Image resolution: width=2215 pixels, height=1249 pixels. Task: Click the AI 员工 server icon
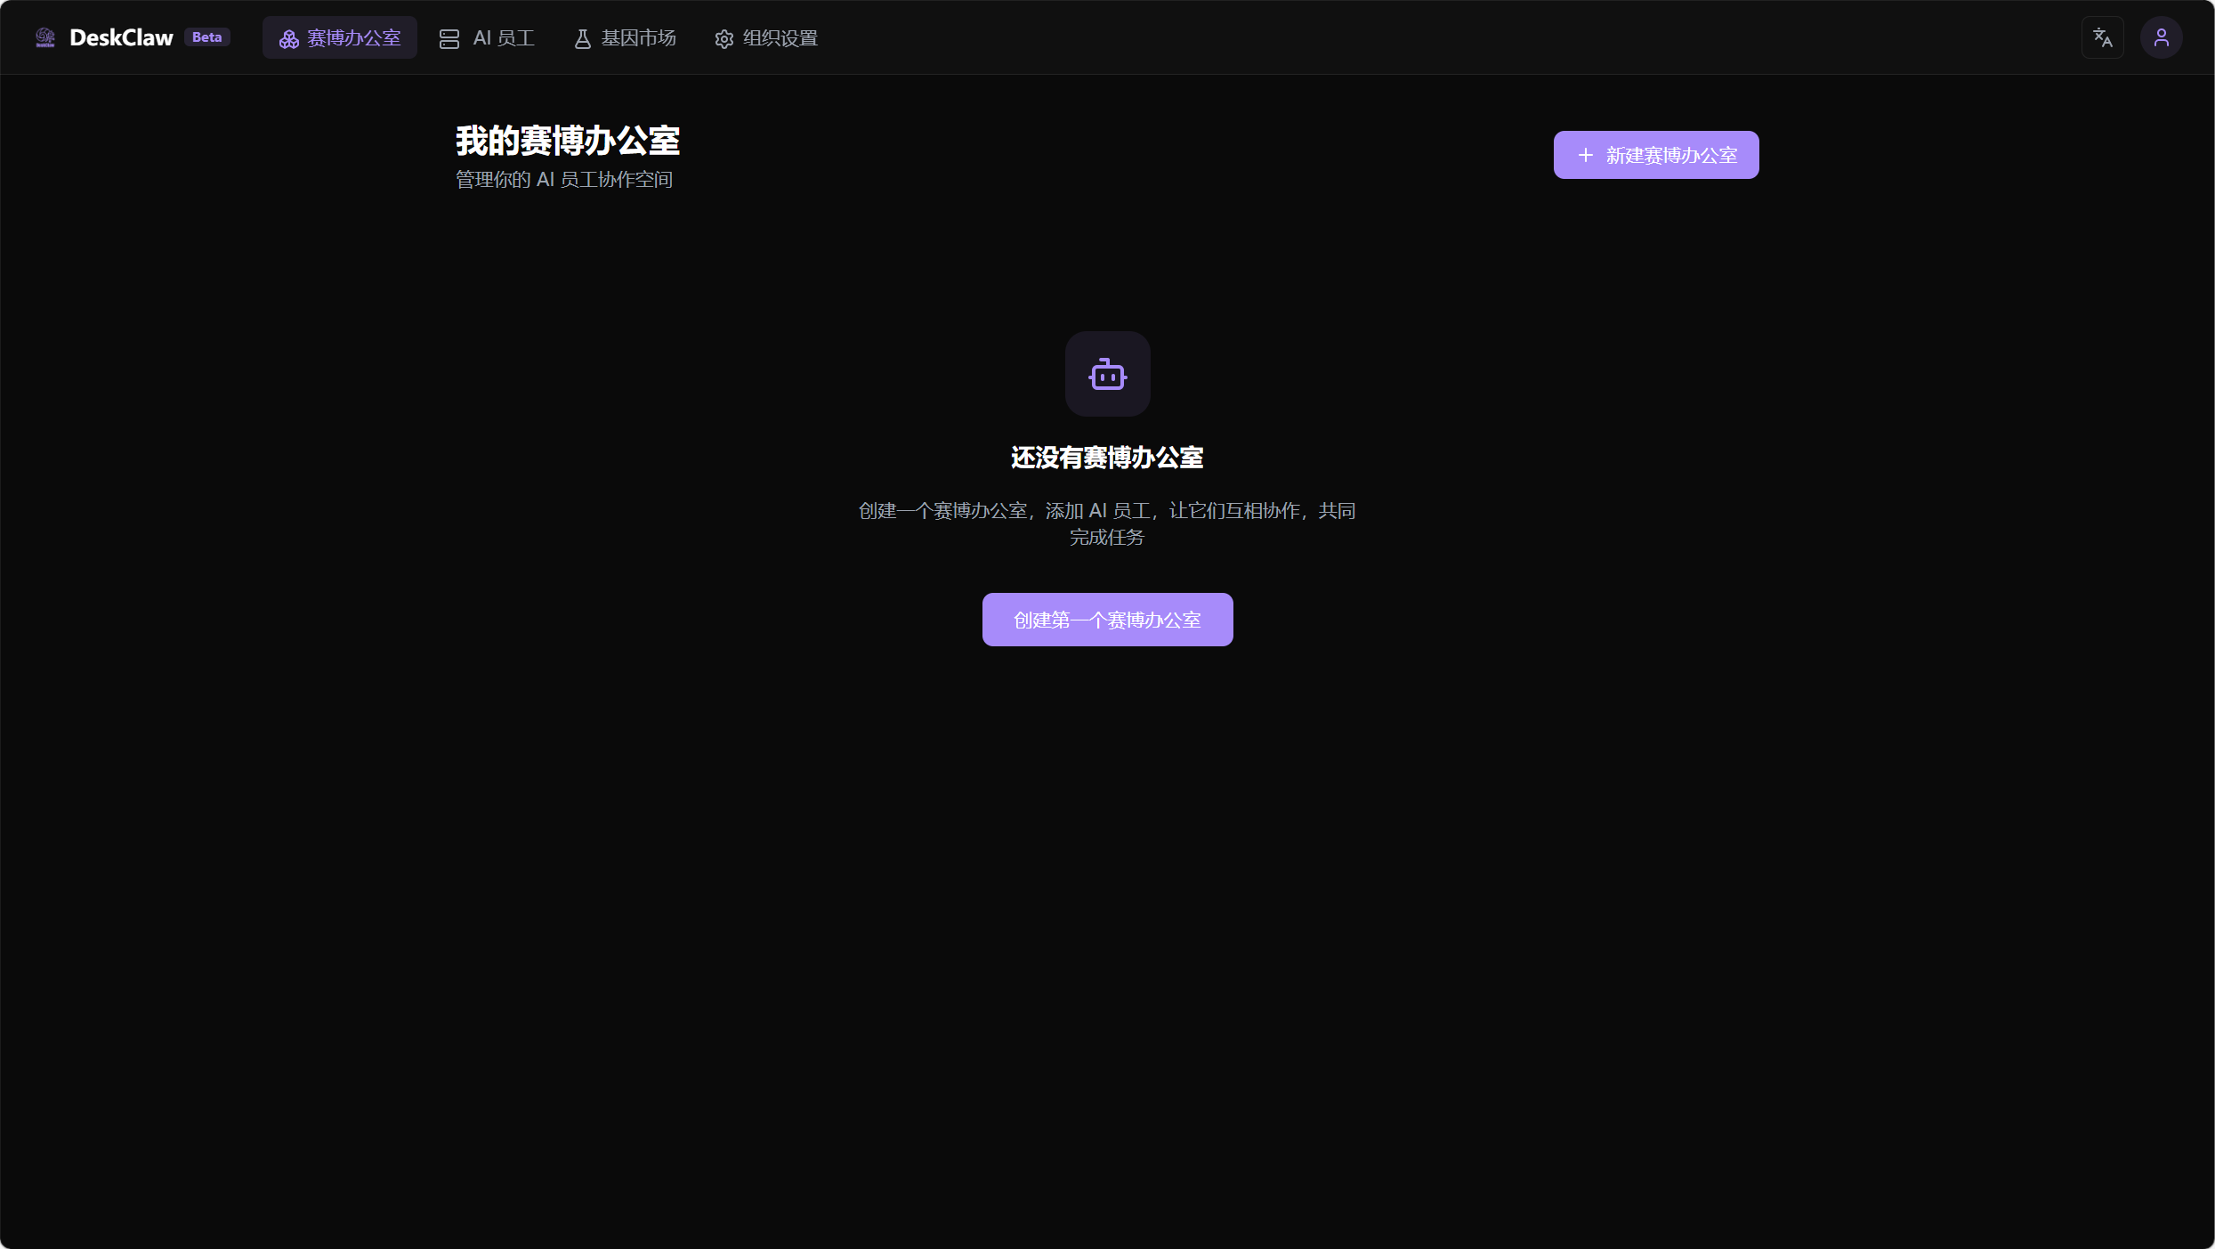449,39
